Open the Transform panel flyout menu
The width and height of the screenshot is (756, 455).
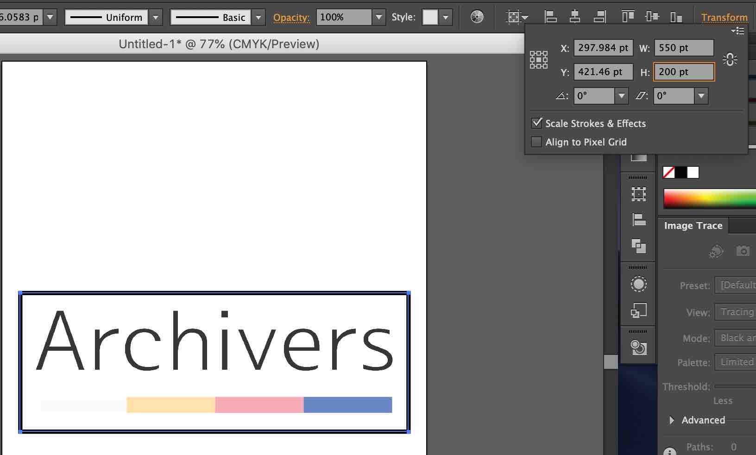pyautogui.click(x=738, y=31)
